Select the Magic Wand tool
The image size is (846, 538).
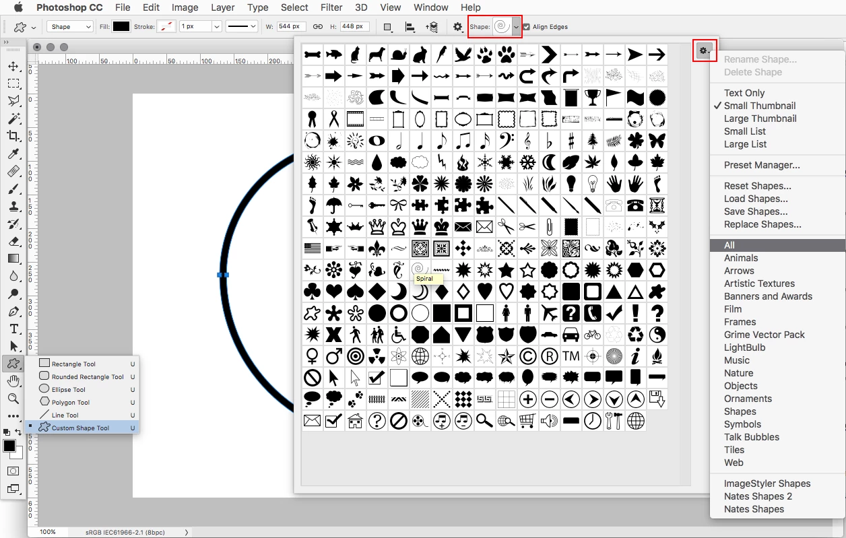click(x=13, y=119)
